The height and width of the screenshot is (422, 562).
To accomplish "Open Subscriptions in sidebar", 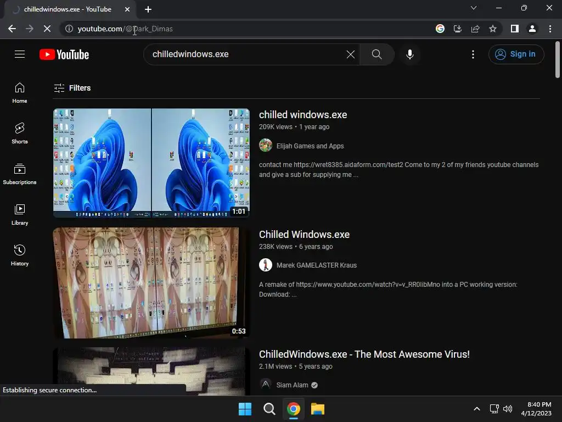I will tap(20, 174).
